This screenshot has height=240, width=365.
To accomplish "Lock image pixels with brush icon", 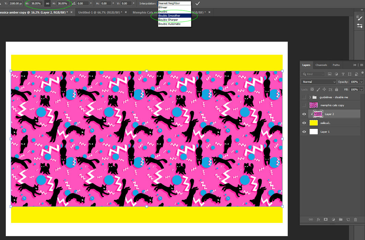I will (x=318, y=89).
